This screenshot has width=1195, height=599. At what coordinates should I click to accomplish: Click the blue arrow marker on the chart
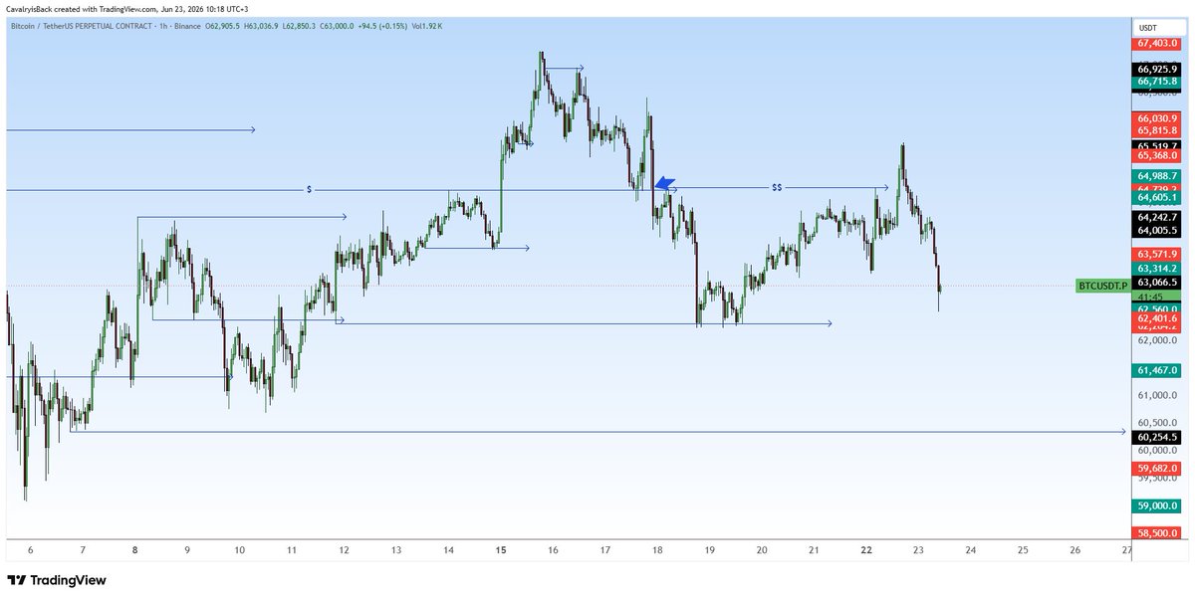(x=664, y=183)
